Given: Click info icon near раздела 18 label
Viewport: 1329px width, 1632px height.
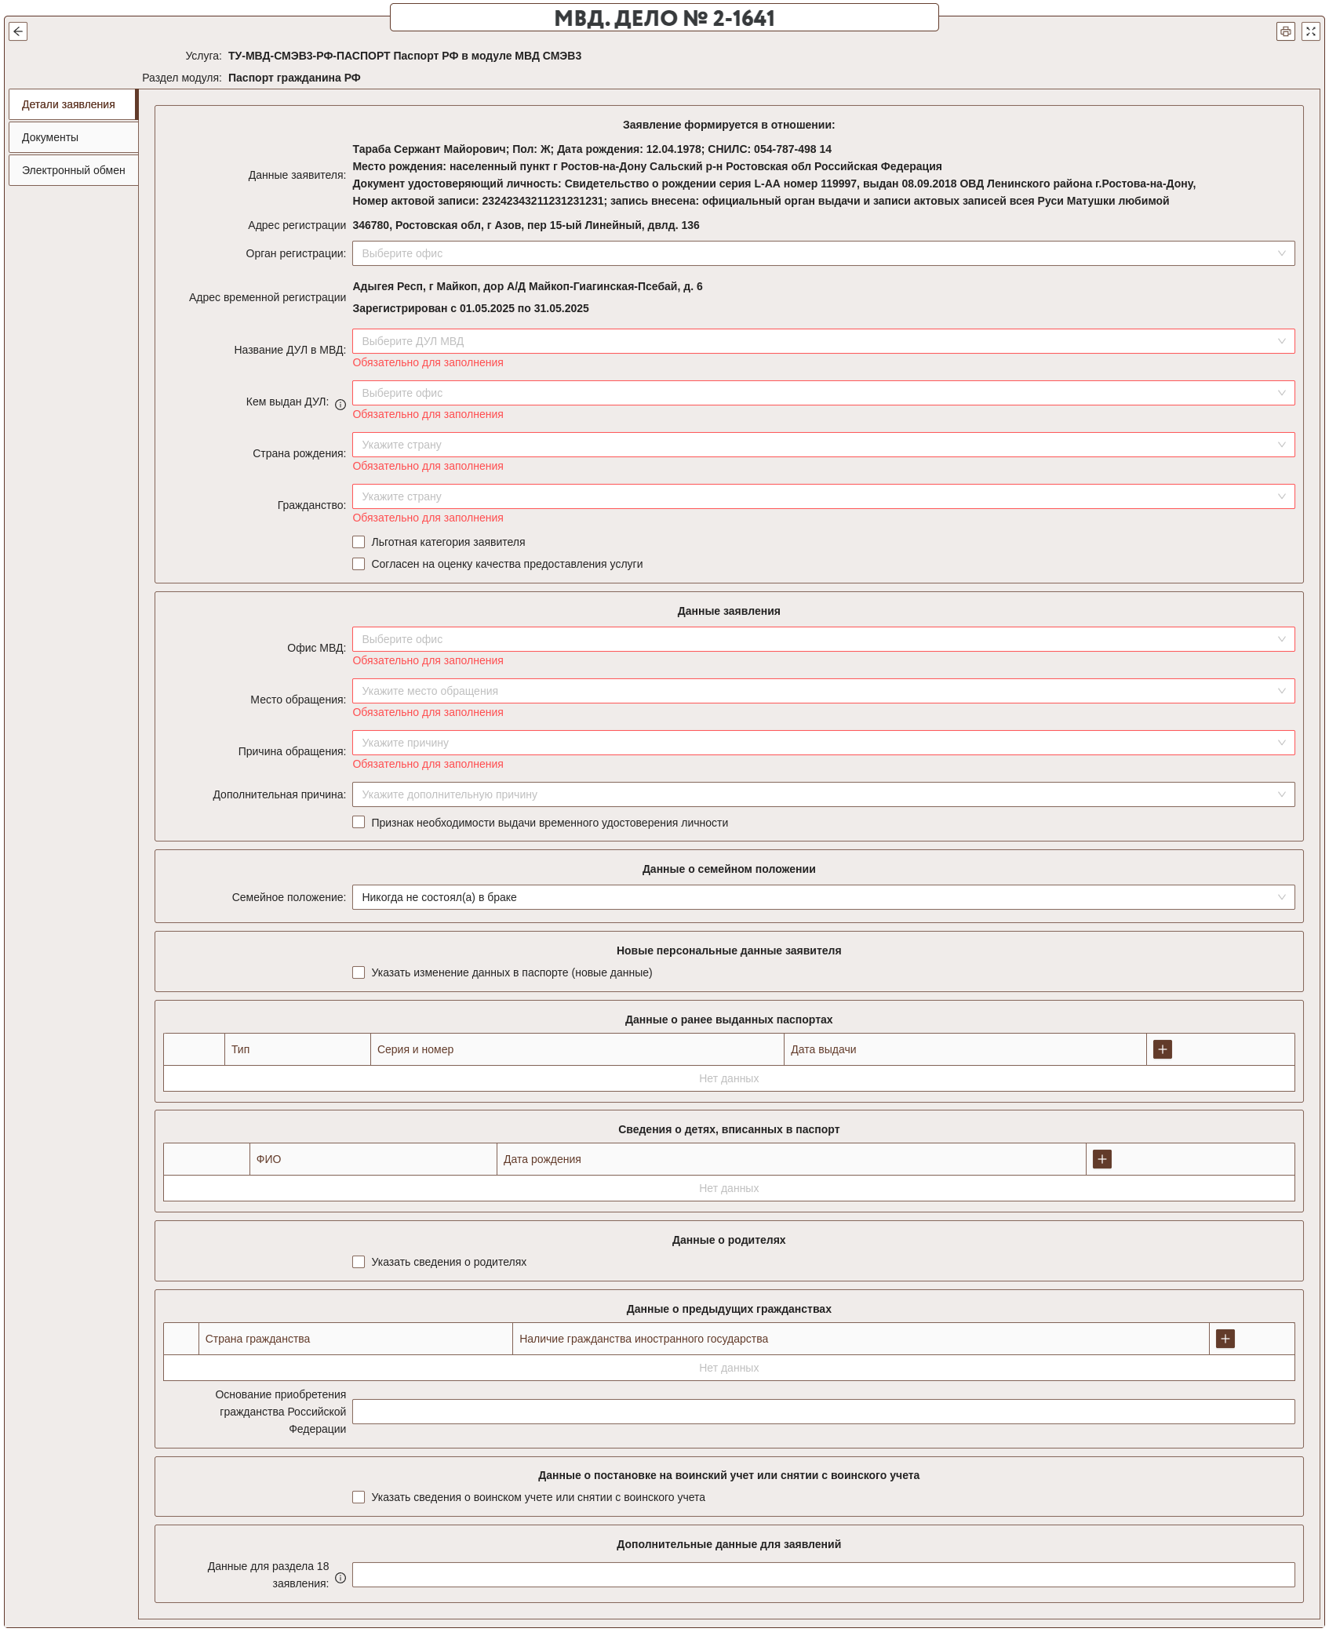Looking at the screenshot, I should pyautogui.click(x=340, y=1578).
